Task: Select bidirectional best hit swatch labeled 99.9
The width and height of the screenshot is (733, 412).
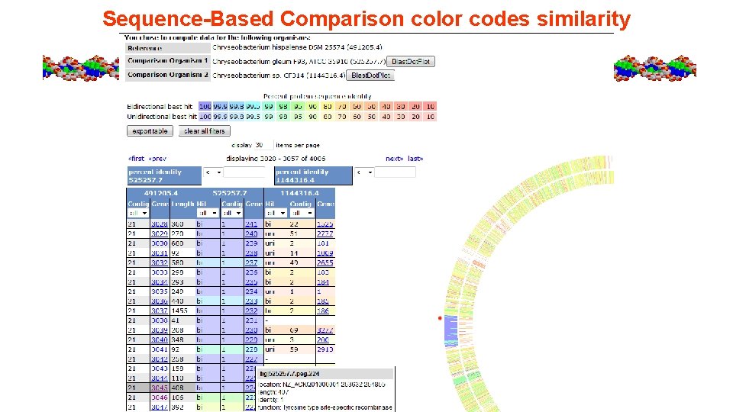Action: [x=220, y=107]
